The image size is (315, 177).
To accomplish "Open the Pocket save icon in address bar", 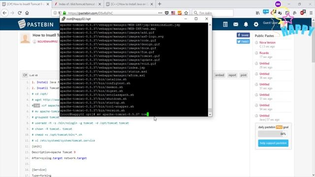I will pyautogui.click(x=167, y=13).
